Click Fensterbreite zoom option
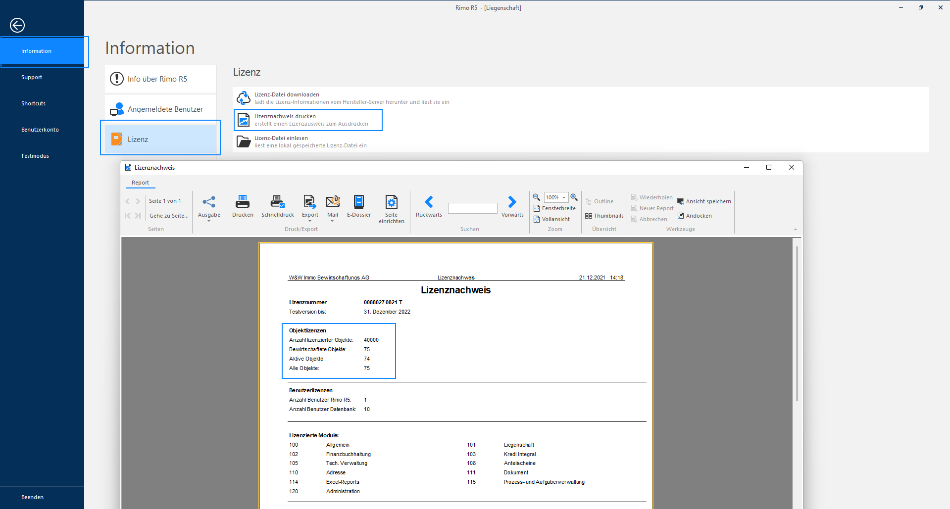Image resolution: width=950 pixels, height=509 pixels. tap(554, 208)
